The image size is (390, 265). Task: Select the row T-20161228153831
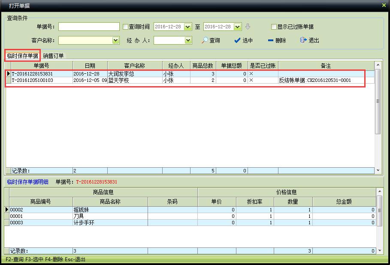tap(190, 74)
